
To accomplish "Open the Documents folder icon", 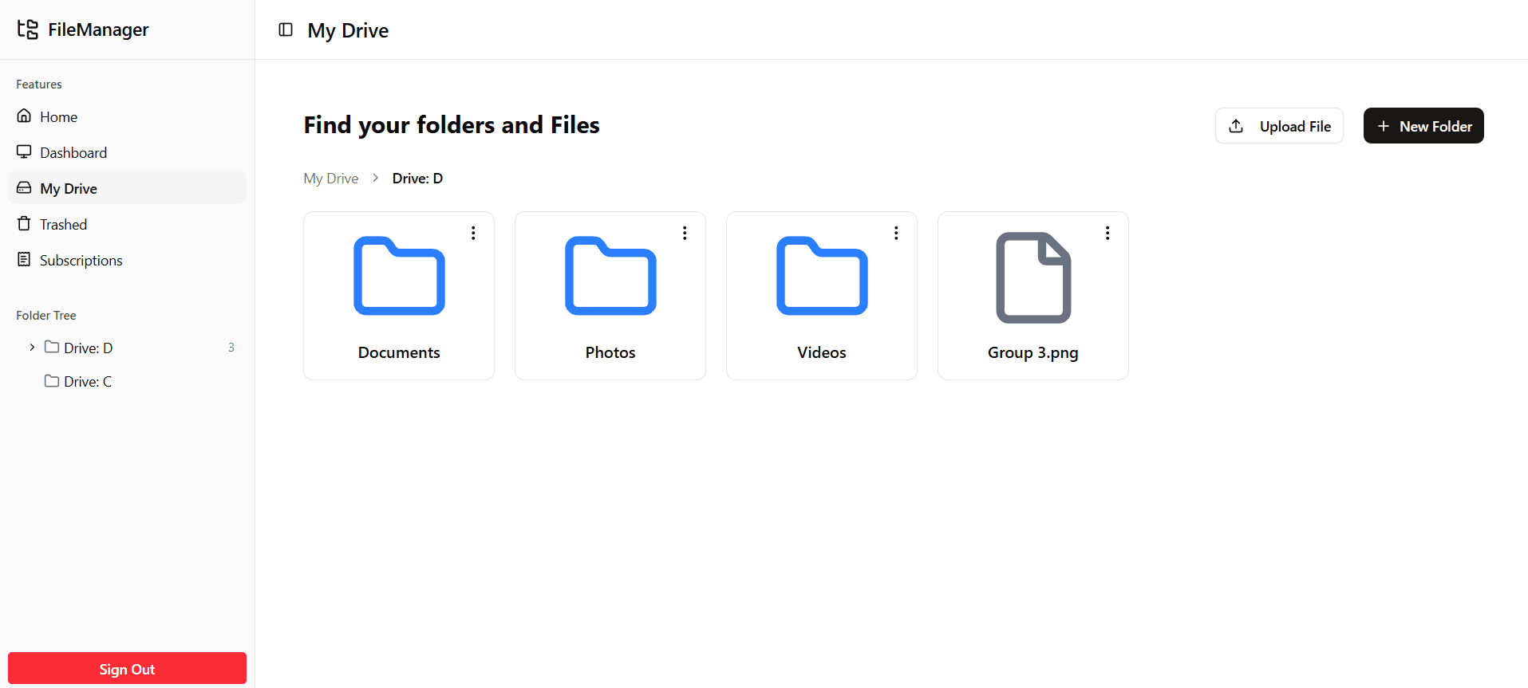I will tap(399, 276).
